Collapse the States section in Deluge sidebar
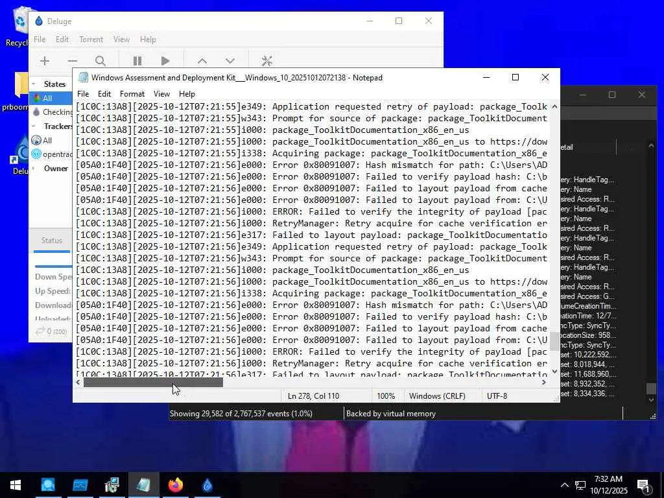Image resolution: width=664 pixels, height=498 pixels. tap(34, 84)
